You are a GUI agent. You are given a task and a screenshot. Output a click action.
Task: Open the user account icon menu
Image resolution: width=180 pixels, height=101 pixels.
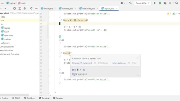[123, 3]
